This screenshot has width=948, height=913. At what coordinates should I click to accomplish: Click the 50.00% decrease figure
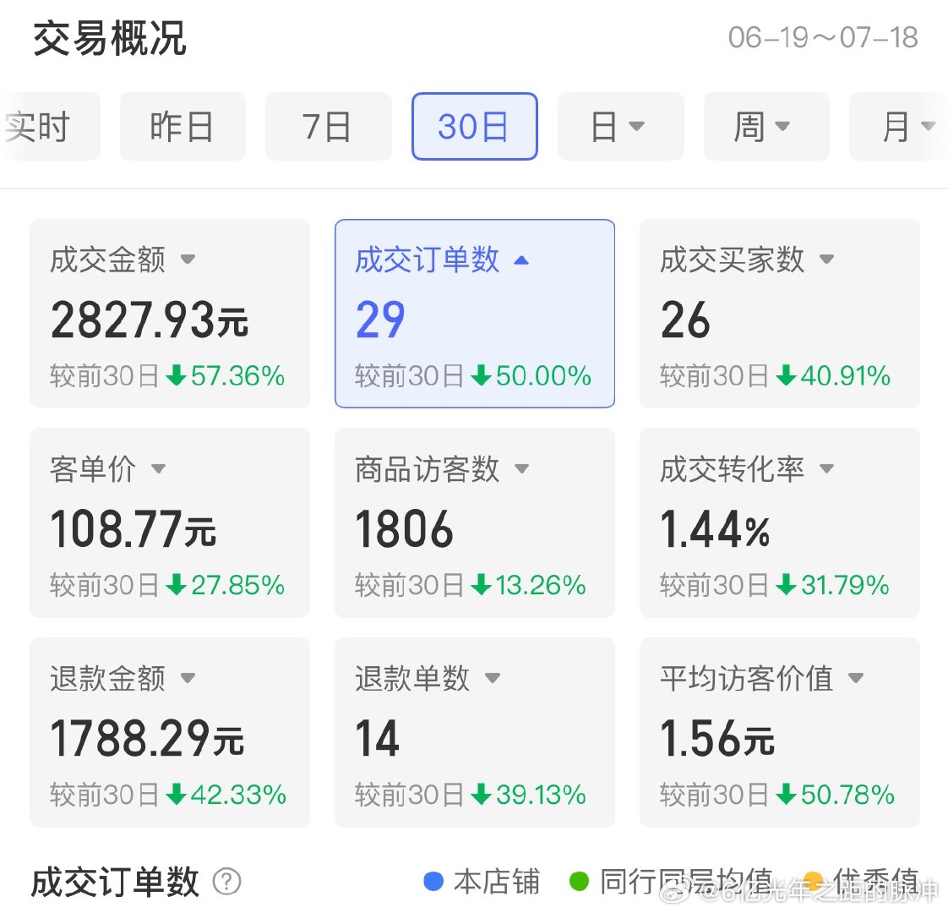[x=543, y=375]
